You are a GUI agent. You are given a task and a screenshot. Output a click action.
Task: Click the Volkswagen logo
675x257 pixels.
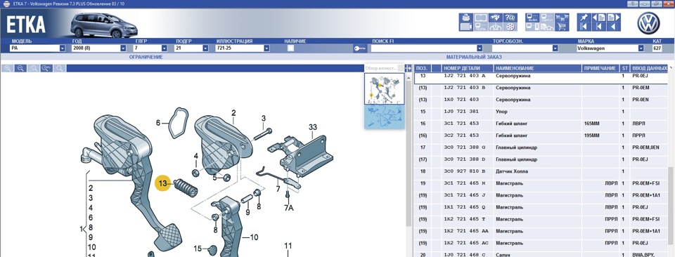pos(648,23)
